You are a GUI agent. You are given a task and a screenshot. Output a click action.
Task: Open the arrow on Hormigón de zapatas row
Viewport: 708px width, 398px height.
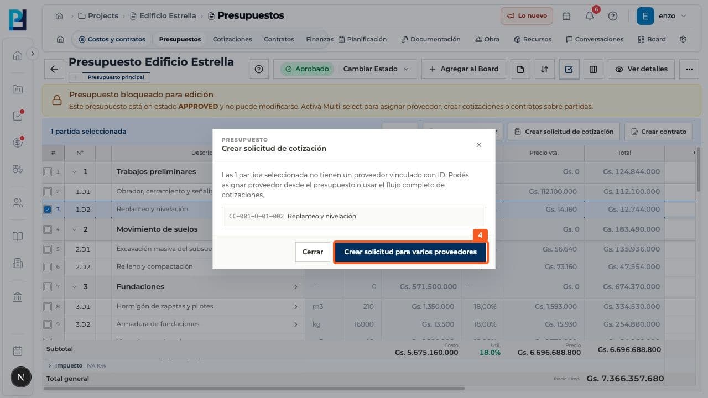(x=295, y=307)
